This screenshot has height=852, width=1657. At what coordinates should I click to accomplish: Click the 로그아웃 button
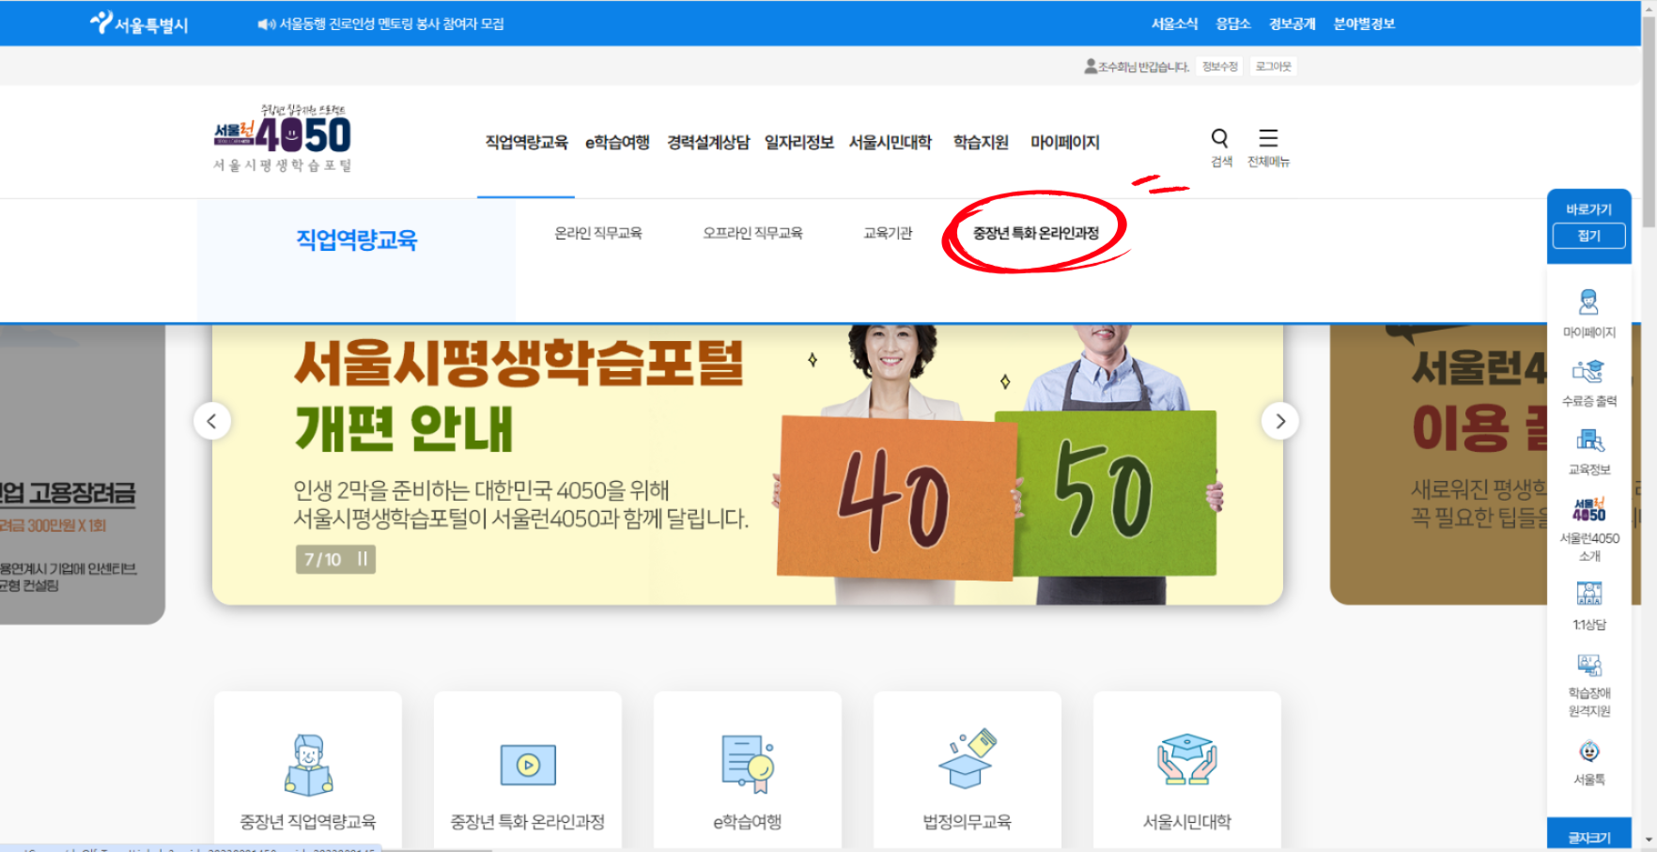[x=1274, y=67]
